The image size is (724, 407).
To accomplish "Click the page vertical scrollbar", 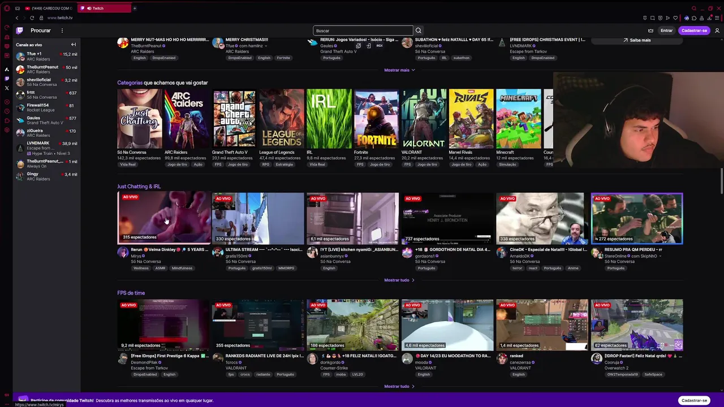I will tap(722, 181).
